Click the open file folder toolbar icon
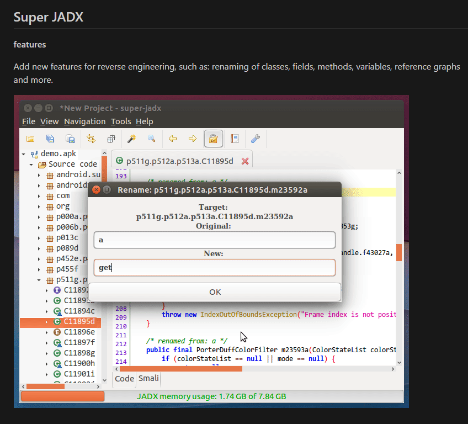Image resolution: width=468 pixels, height=424 pixels. [30, 139]
